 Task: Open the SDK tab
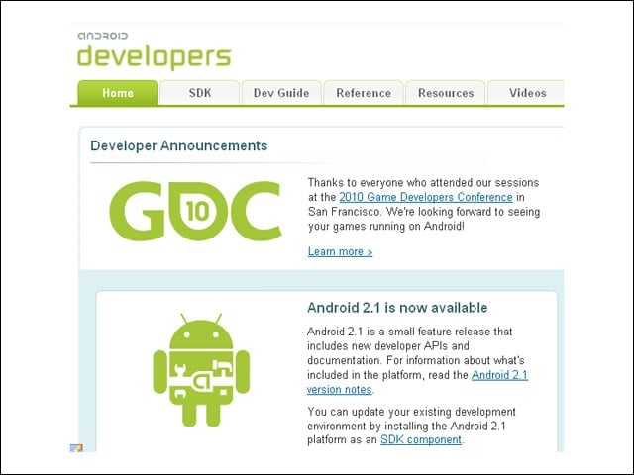tap(200, 93)
